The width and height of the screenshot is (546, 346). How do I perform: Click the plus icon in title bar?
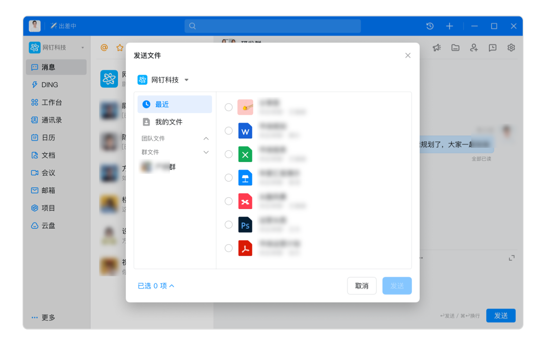(x=449, y=26)
